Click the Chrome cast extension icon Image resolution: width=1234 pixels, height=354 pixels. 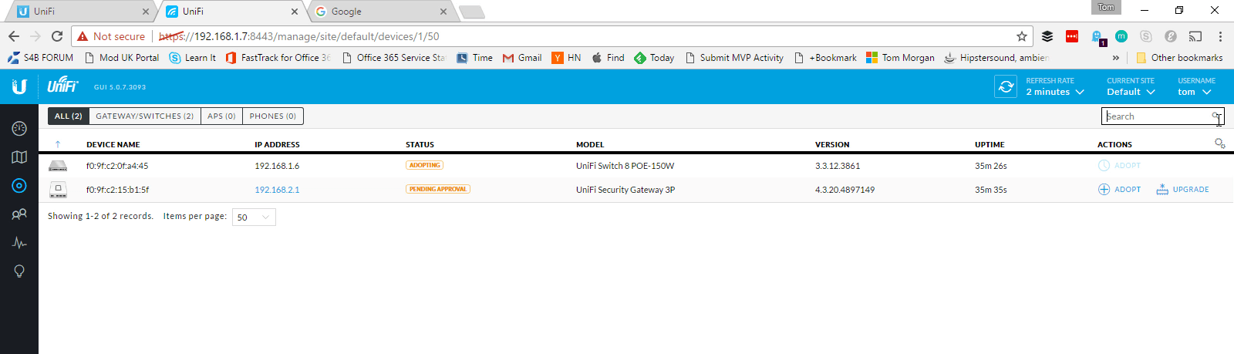tap(1195, 36)
